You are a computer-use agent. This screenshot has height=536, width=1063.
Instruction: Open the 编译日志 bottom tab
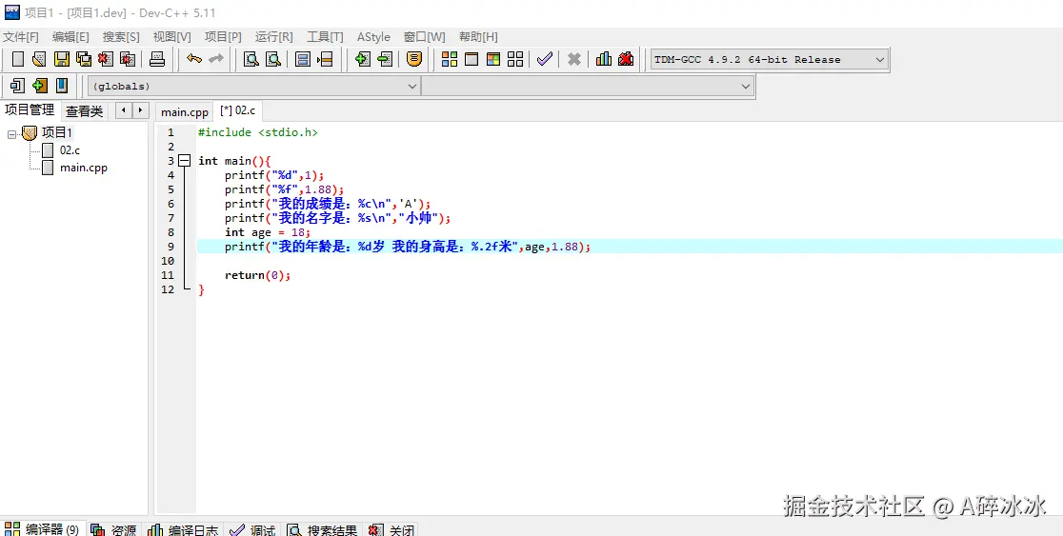184,529
